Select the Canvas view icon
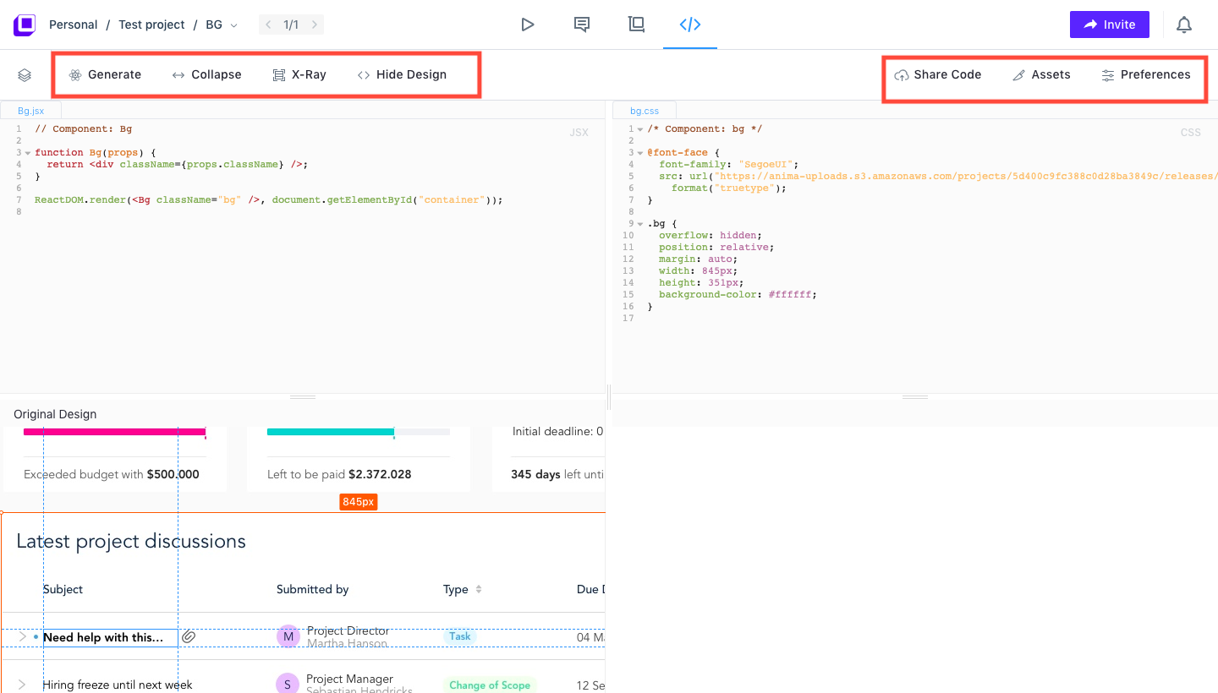This screenshot has width=1218, height=693. (636, 25)
